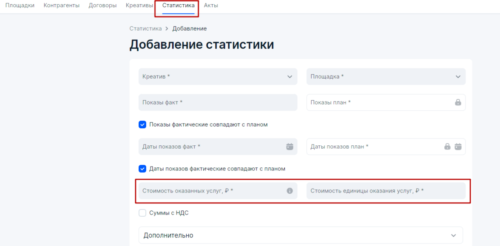Image resolution: width=500 pixels, height=246 pixels.
Task: Uncheck Даты показов фактические совпадают с планом
Action: (142, 169)
